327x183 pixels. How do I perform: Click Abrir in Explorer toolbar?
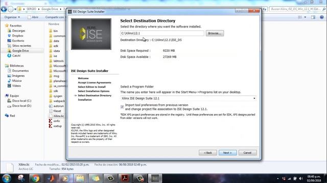pos(33,17)
